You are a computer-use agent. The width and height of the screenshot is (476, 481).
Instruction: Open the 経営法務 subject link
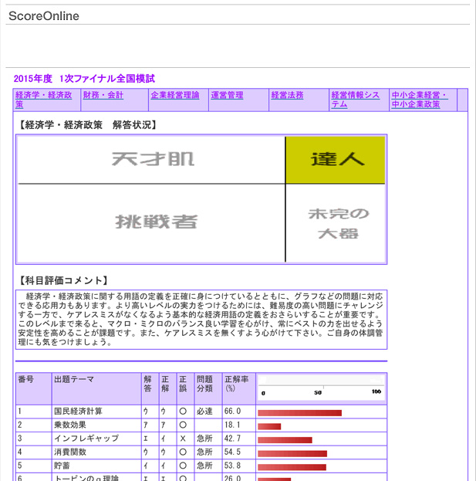287,95
